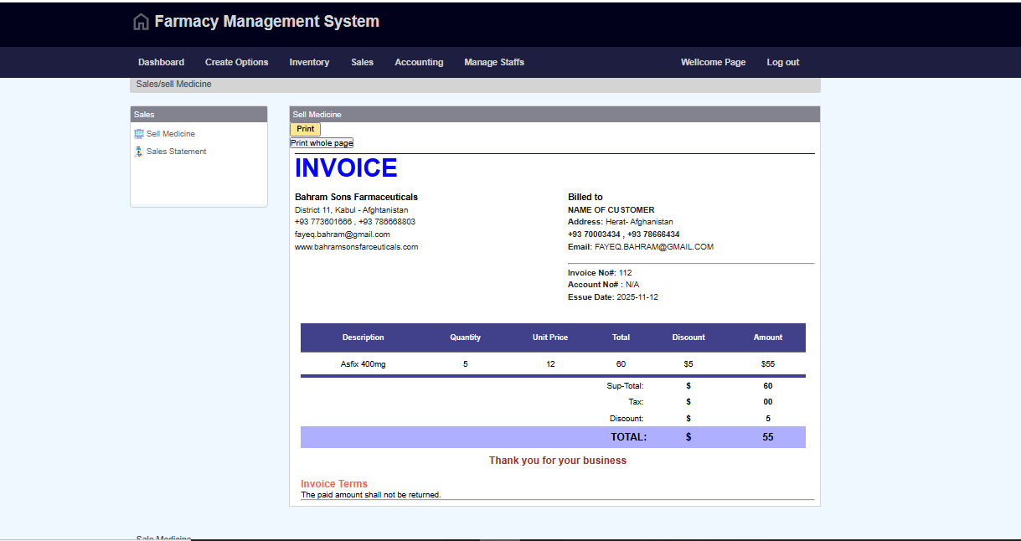Click the Description column header
Viewport: 1021px width, 541px height.
363,337
